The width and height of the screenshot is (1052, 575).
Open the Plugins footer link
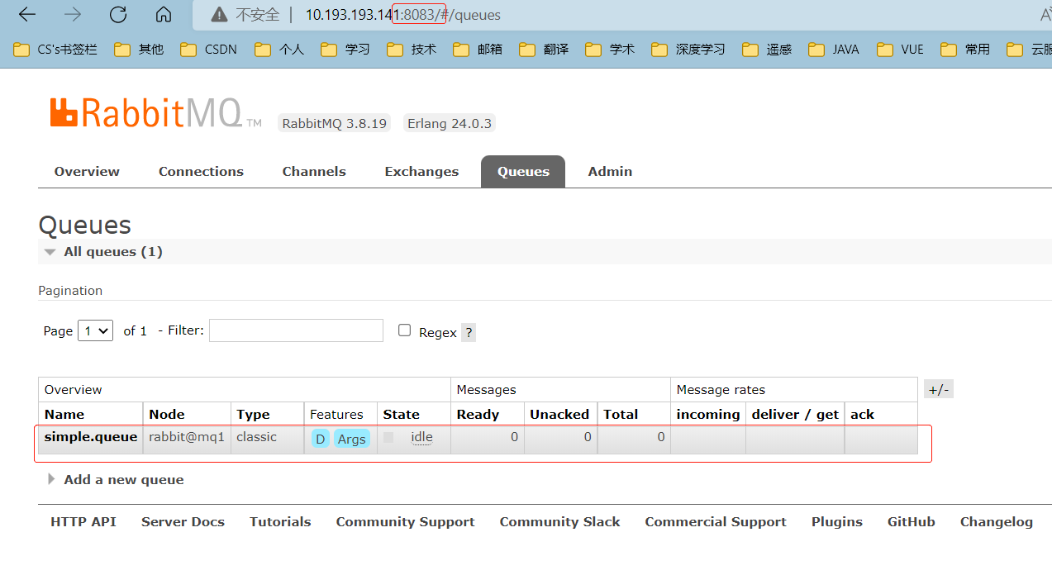point(837,522)
